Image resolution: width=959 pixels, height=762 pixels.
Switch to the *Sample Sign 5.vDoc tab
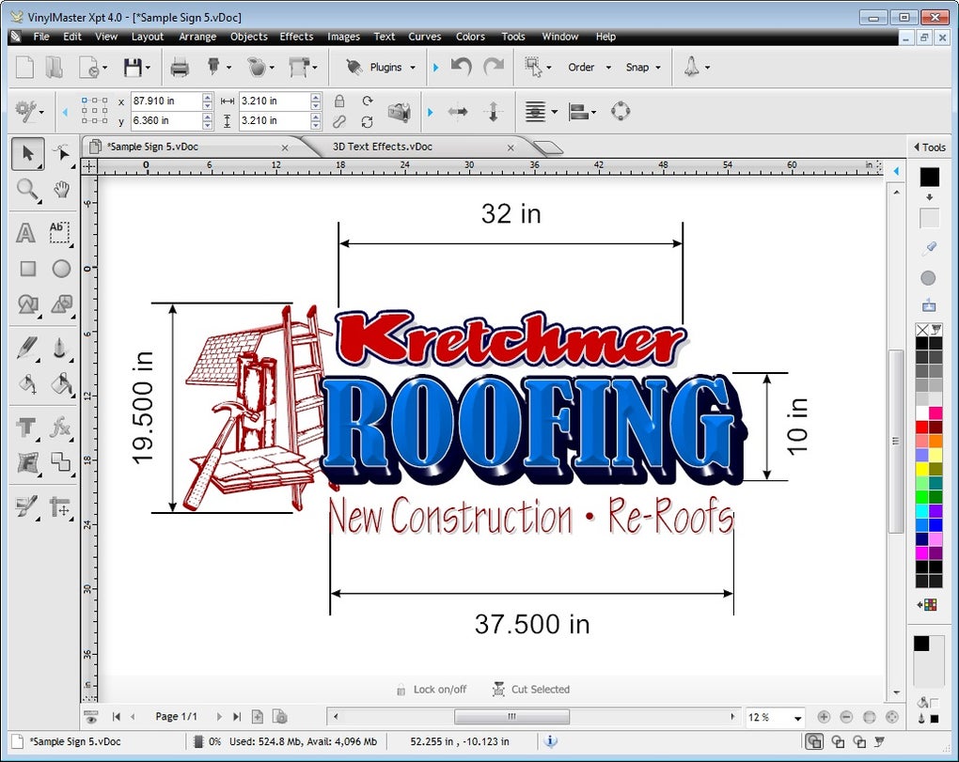pyautogui.click(x=152, y=147)
